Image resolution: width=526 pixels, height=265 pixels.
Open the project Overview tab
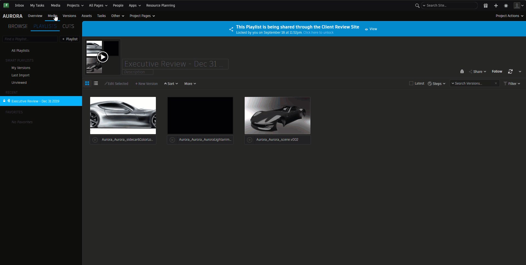[35, 16]
